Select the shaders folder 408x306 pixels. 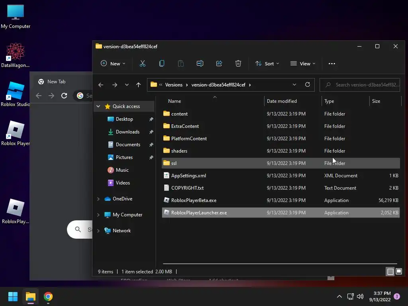pos(281,151)
